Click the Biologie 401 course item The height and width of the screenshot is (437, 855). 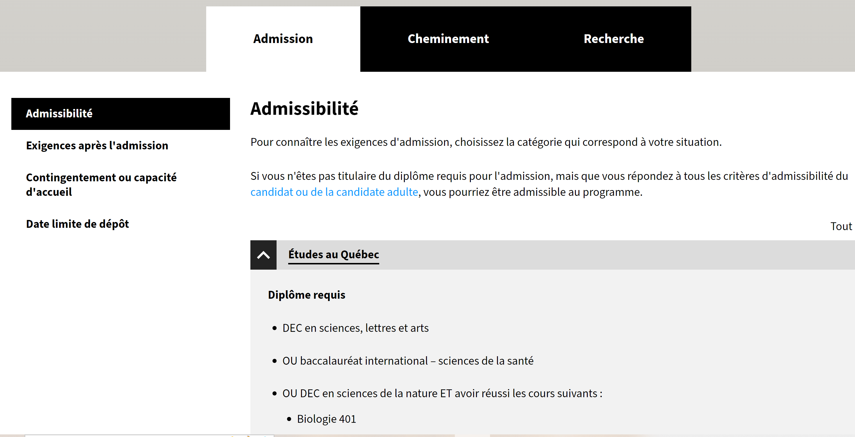coord(326,419)
